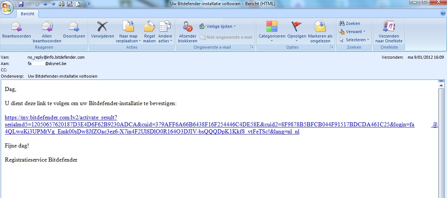Go to previous item with up arrow
This screenshot has height=198, width=447.
pos(45,4)
